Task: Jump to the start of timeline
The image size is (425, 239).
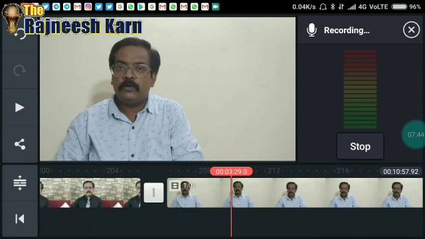Action: (x=20, y=218)
